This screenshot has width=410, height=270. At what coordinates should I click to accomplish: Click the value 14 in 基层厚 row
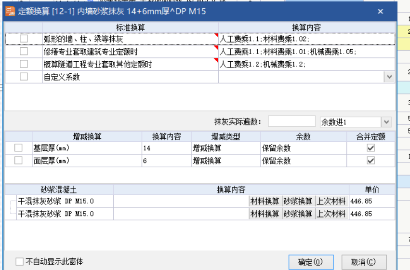click(x=167, y=148)
